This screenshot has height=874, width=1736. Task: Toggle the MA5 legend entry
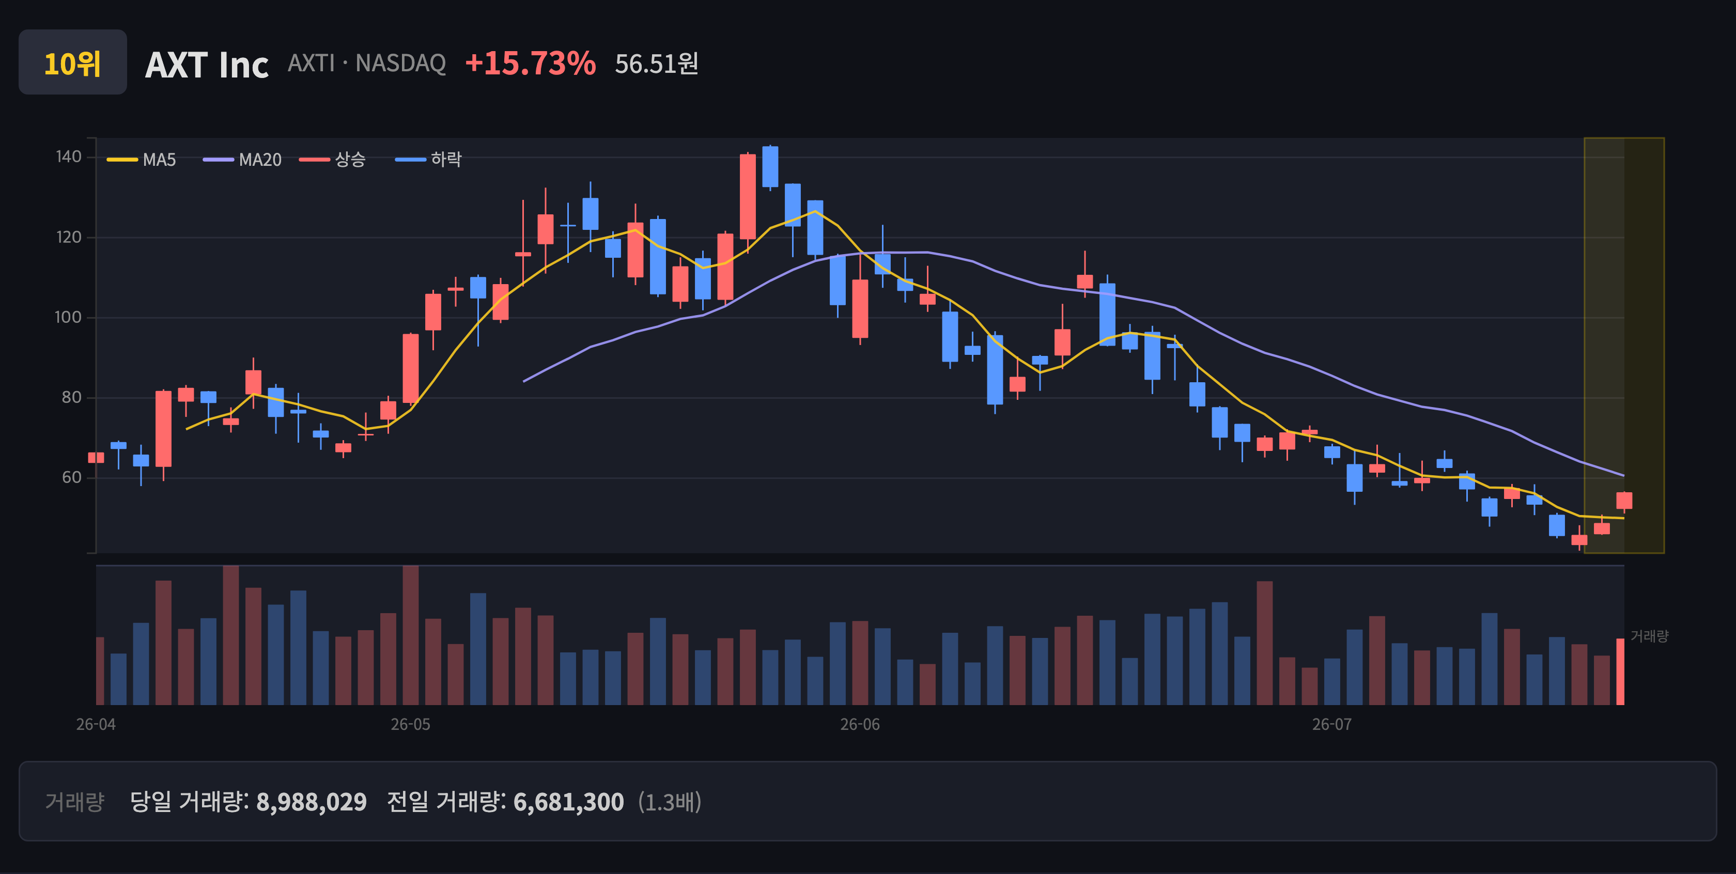(x=142, y=160)
